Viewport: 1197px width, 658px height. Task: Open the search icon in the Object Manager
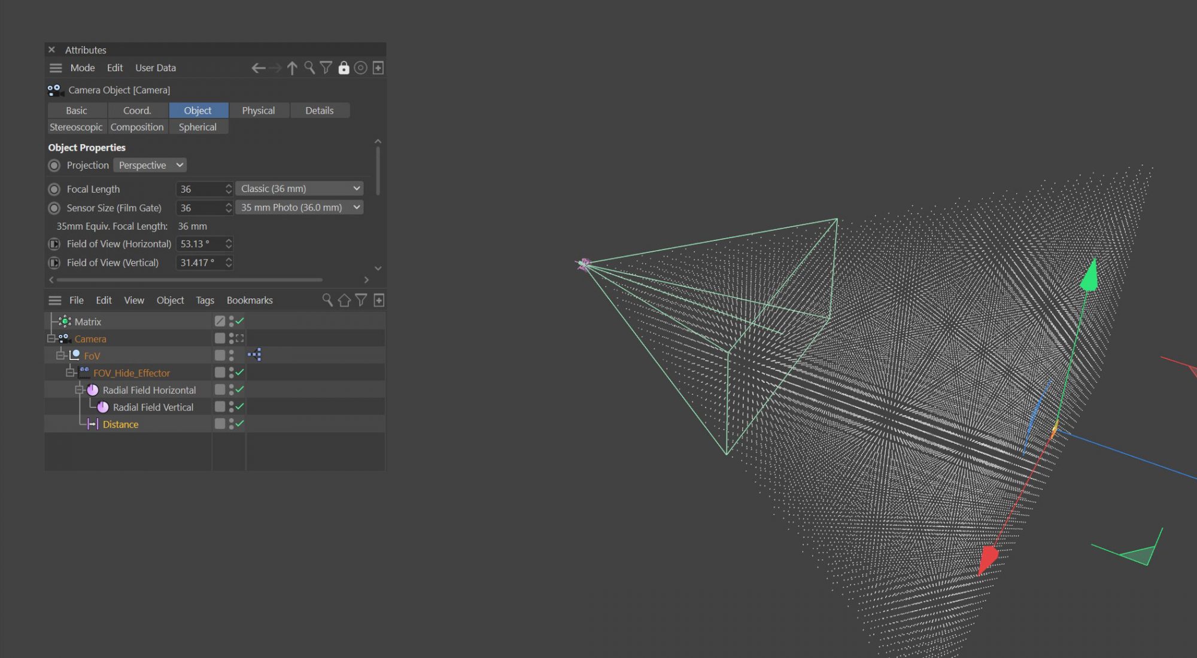click(327, 300)
